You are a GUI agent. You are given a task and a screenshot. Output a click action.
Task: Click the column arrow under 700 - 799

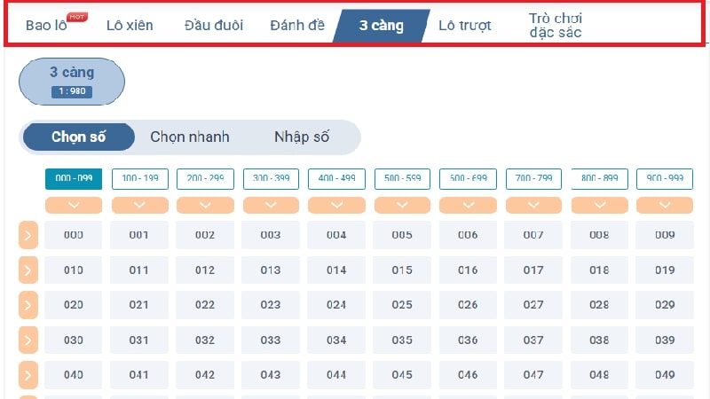point(533,205)
